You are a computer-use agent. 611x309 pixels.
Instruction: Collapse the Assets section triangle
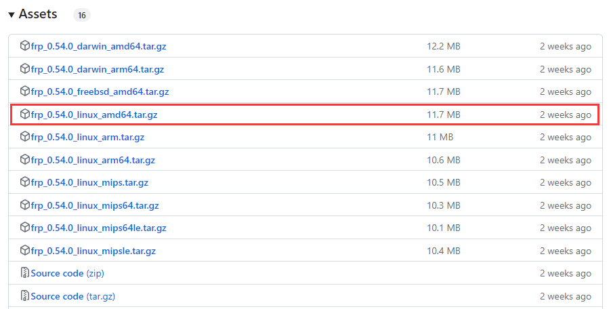[12, 15]
